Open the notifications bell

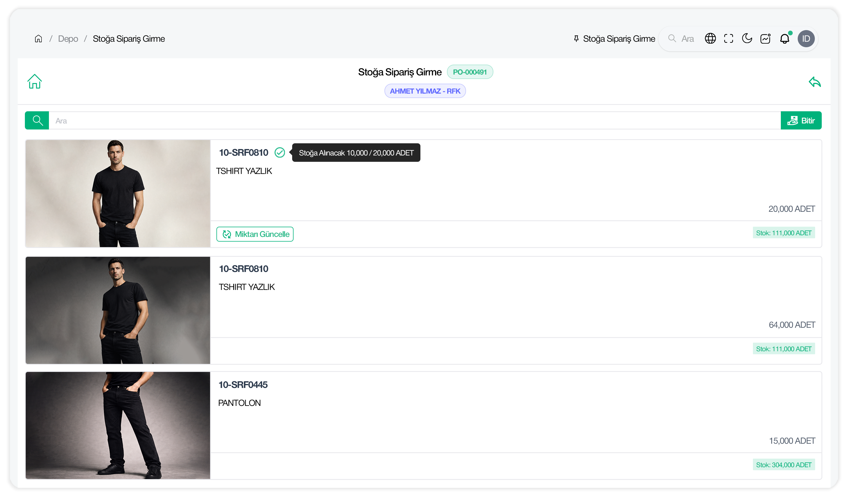pos(784,39)
